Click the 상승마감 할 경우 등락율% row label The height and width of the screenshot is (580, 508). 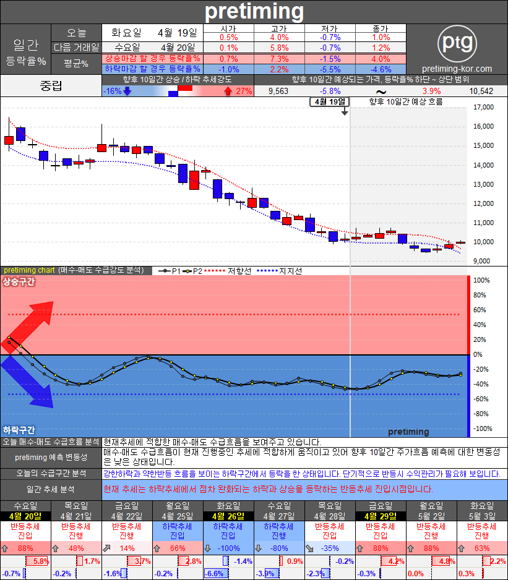pyautogui.click(x=153, y=59)
